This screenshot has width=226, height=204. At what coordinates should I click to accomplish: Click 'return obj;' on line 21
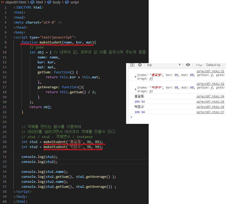coord(40,107)
